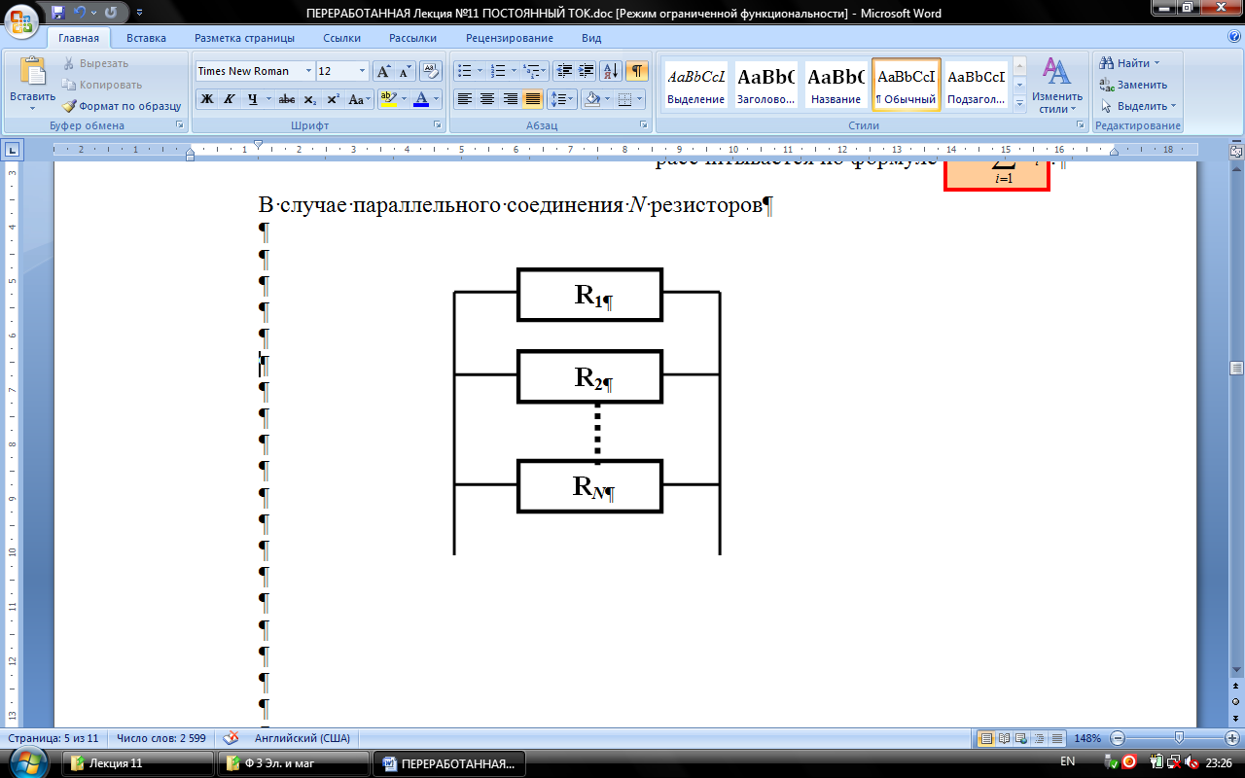This screenshot has width=1245, height=778.
Task: Open bullet list dropdown arrow
Action: click(480, 71)
